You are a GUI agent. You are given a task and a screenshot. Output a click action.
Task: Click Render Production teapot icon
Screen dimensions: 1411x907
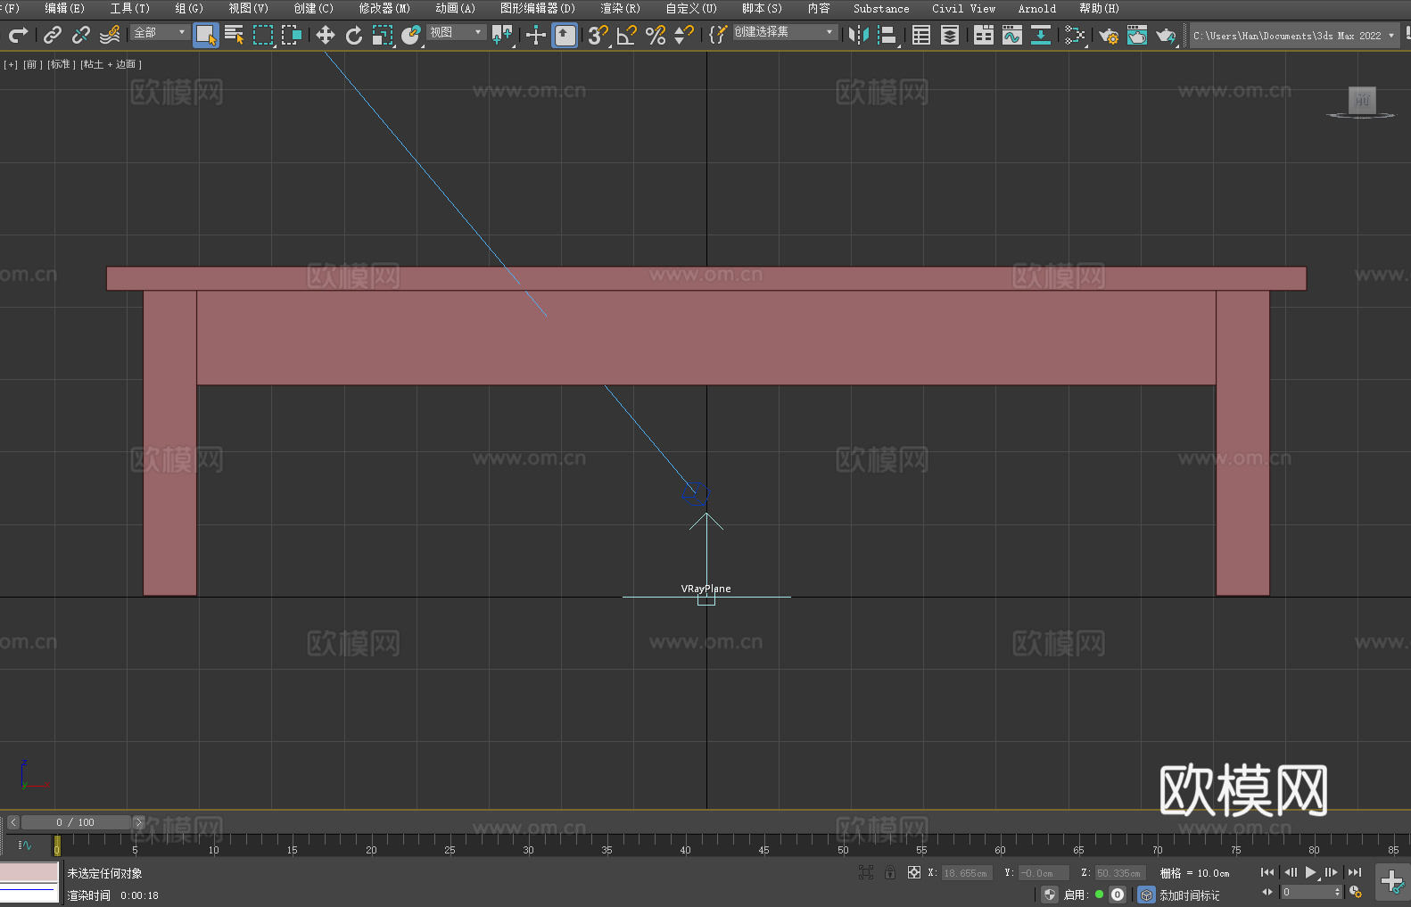tap(1166, 35)
